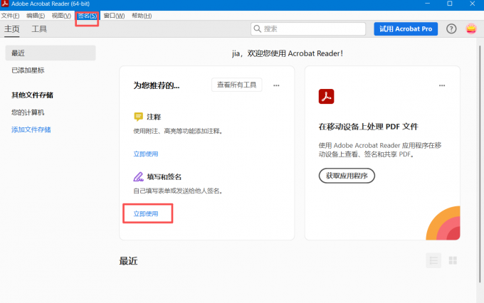The image size is (484, 303).
Task: Select 您的计算机 in the sidebar
Action: click(x=28, y=112)
